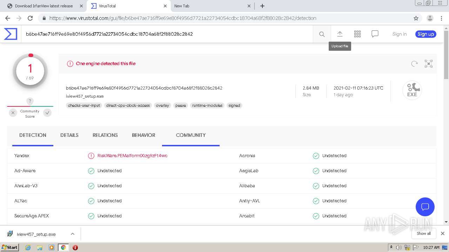This screenshot has width=449, height=252.
Task: Click the checks-user-input tag
Action: (x=84, y=105)
